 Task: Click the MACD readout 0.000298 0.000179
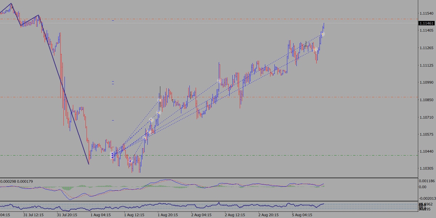pos(16,181)
